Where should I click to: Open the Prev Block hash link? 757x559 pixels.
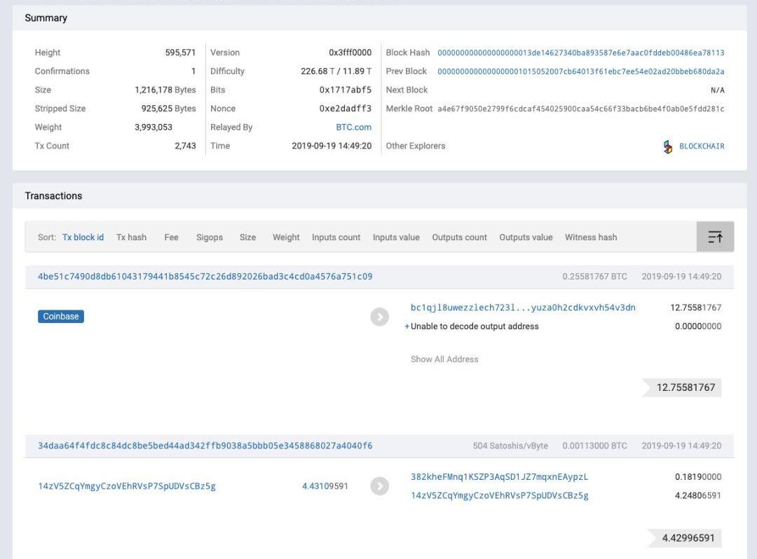[580, 71]
